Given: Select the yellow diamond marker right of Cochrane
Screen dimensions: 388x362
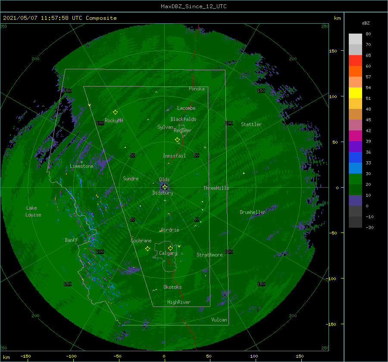Looking at the screenshot, I should pos(147,249).
